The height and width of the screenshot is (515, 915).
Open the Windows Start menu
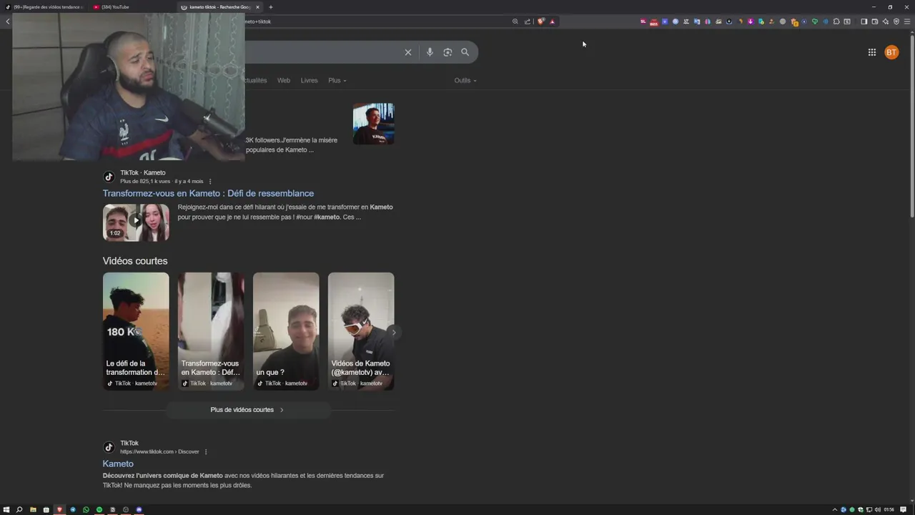[6, 509]
